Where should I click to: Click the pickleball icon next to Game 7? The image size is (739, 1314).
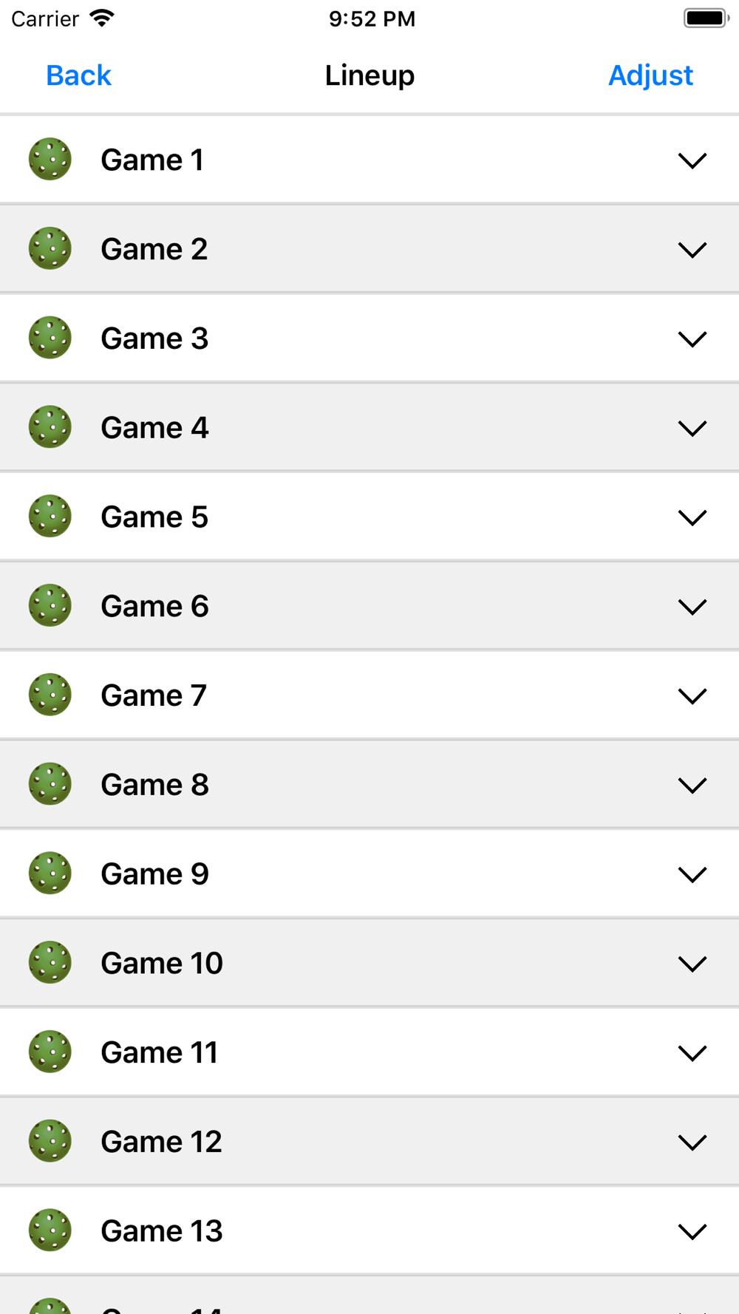[50, 695]
